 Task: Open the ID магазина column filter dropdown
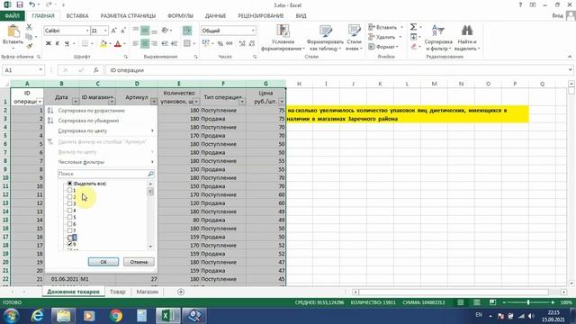(x=112, y=102)
